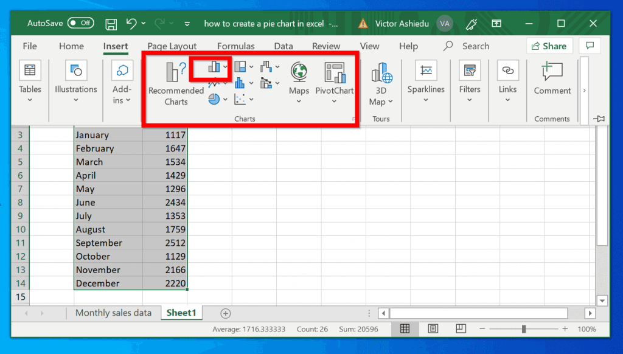Open the Comments pane speech-bubble icon
The height and width of the screenshot is (354, 623).
[x=590, y=46]
